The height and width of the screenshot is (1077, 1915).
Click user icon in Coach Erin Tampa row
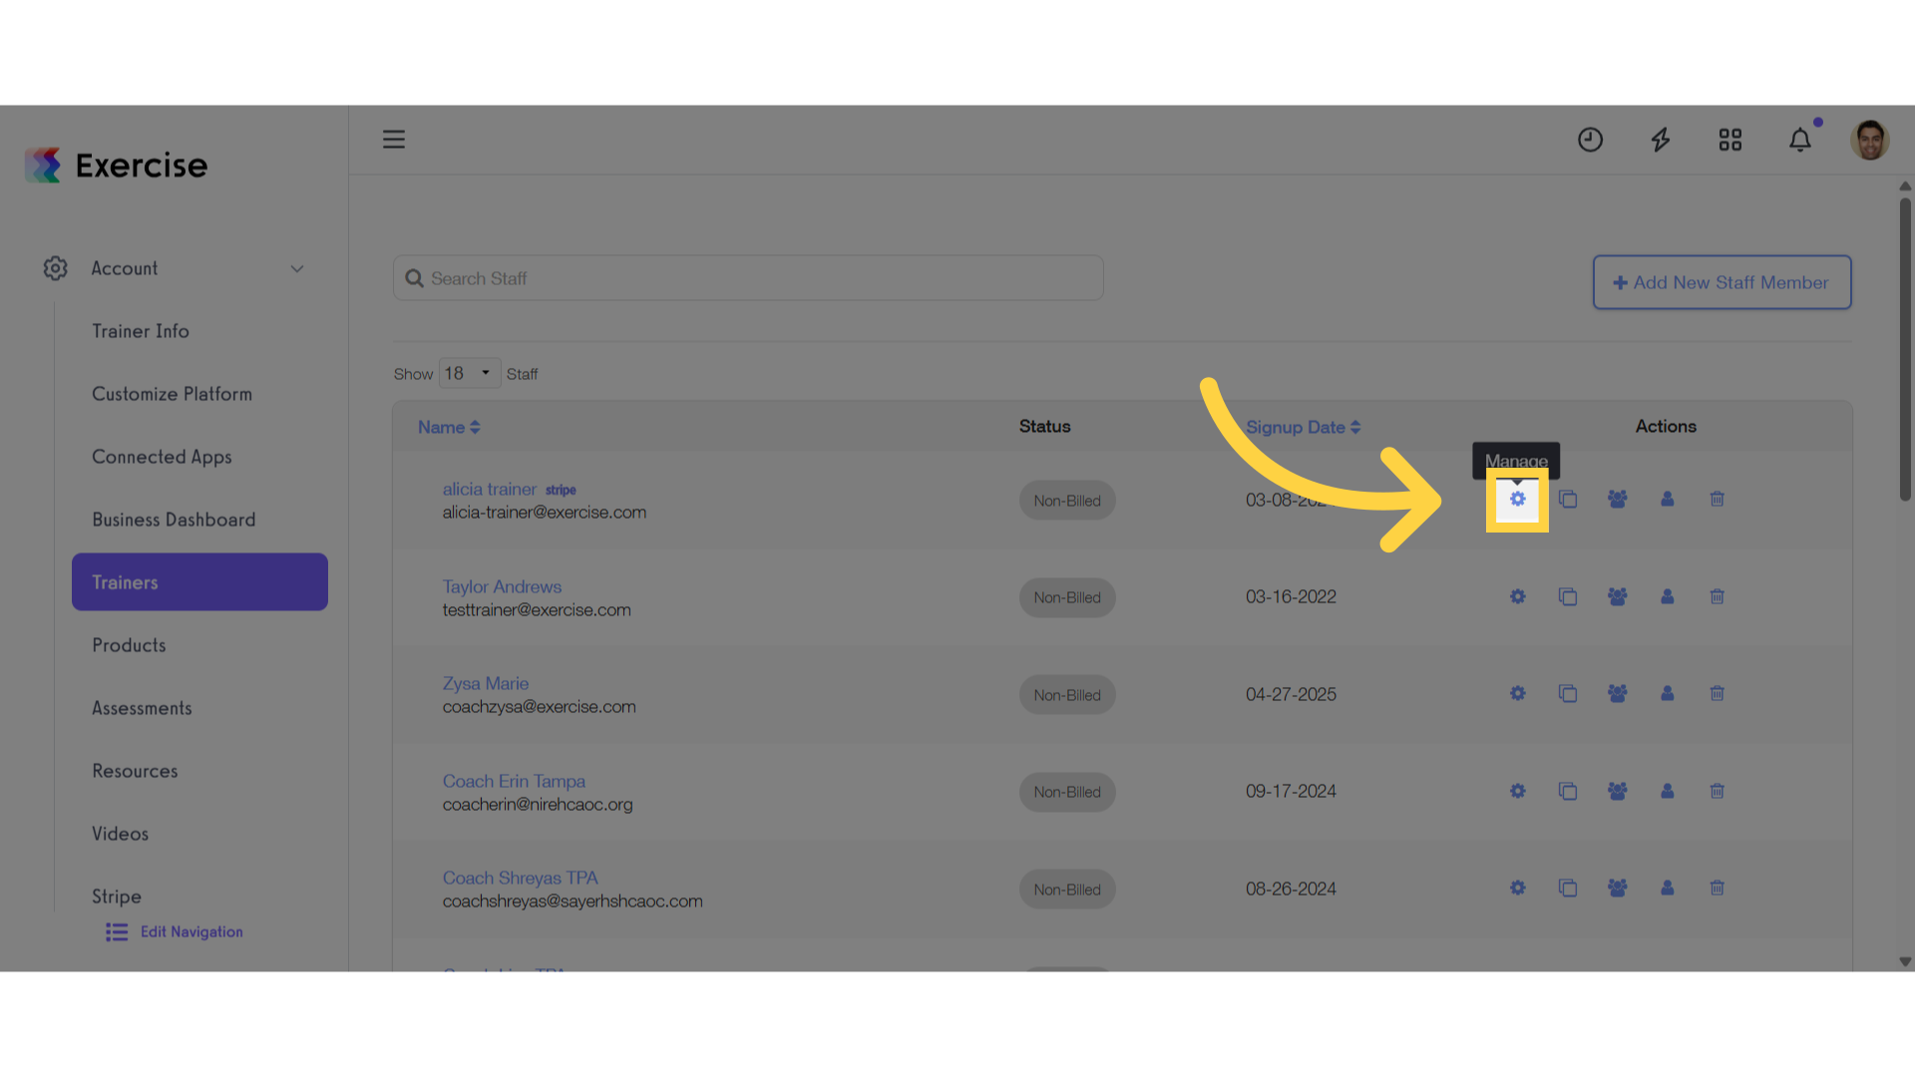[x=1668, y=791]
